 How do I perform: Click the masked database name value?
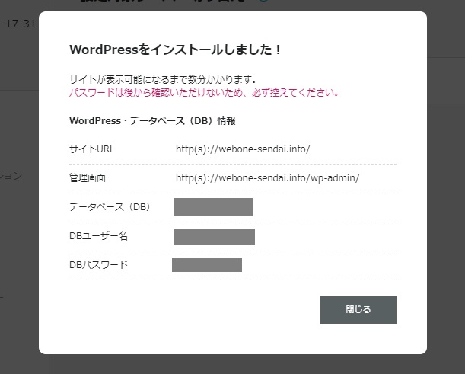click(x=214, y=207)
